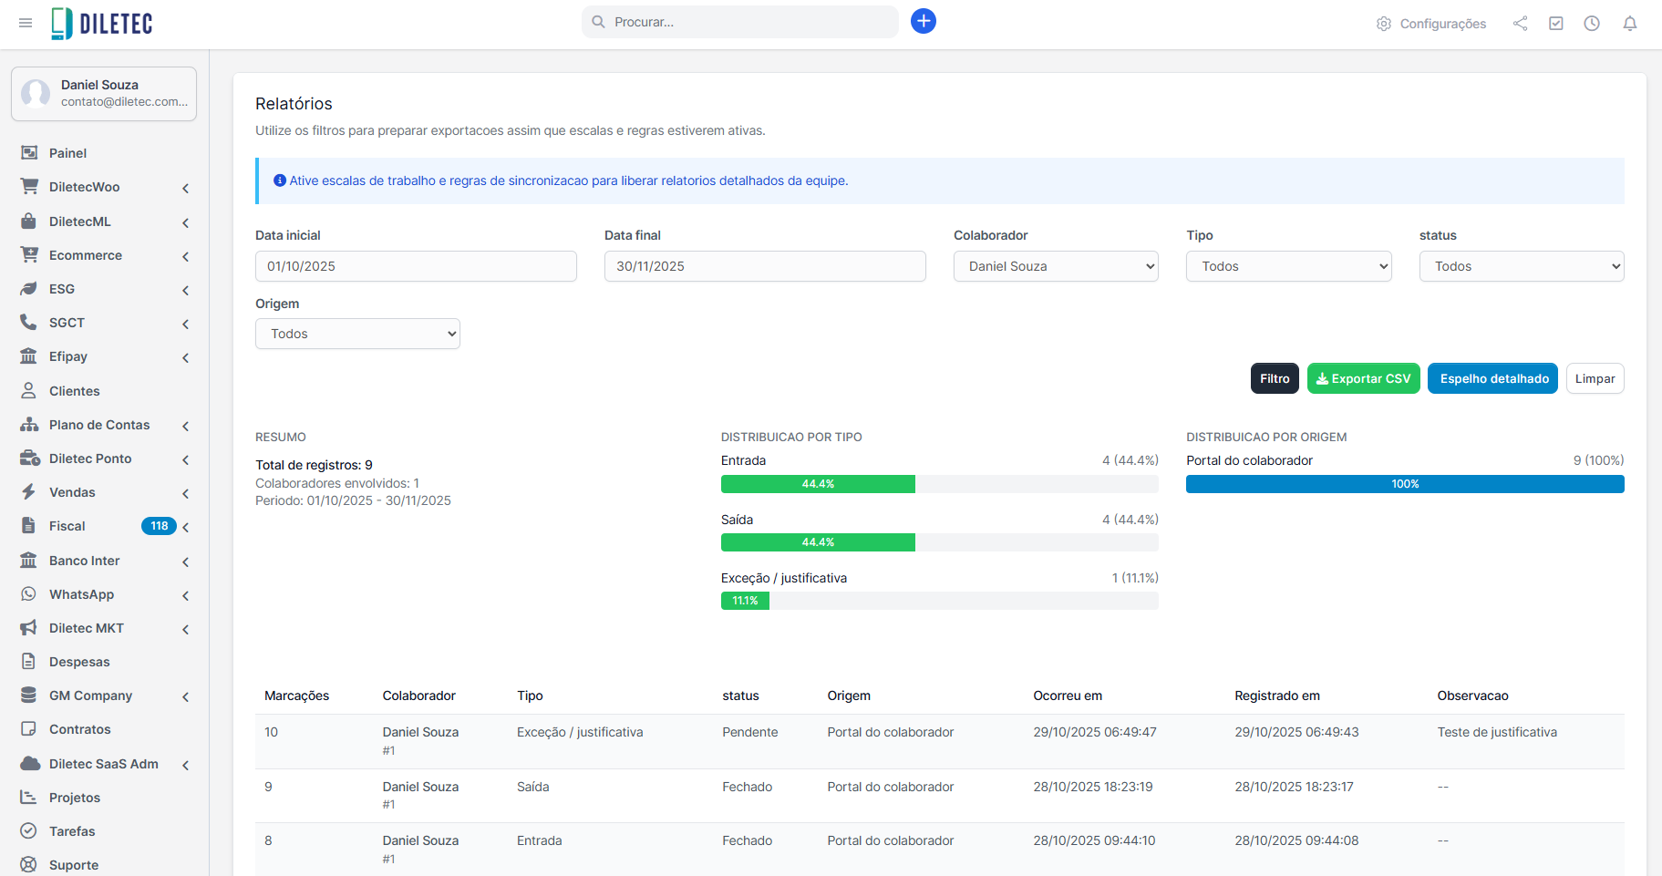Open the checklist tasks icon in header
This screenshot has height=876, width=1662.
point(1555,24)
